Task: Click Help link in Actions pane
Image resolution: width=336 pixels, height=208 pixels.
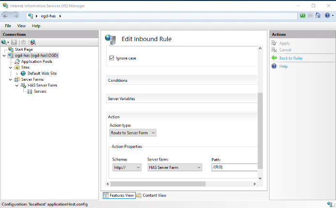Action: point(283,66)
